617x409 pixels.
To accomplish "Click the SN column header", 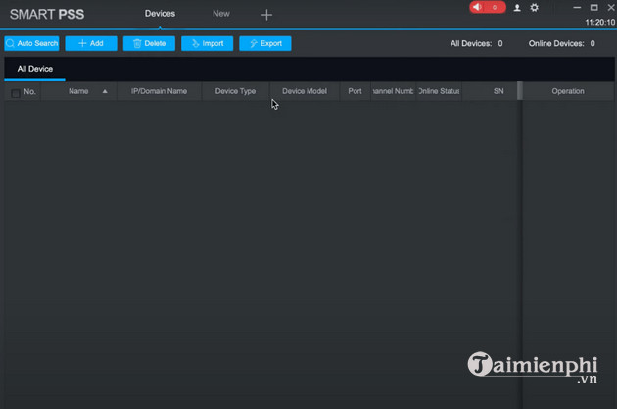I will tap(498, 91).
